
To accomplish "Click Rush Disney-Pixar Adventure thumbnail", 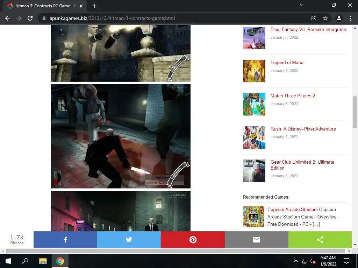I will [254, 137].
